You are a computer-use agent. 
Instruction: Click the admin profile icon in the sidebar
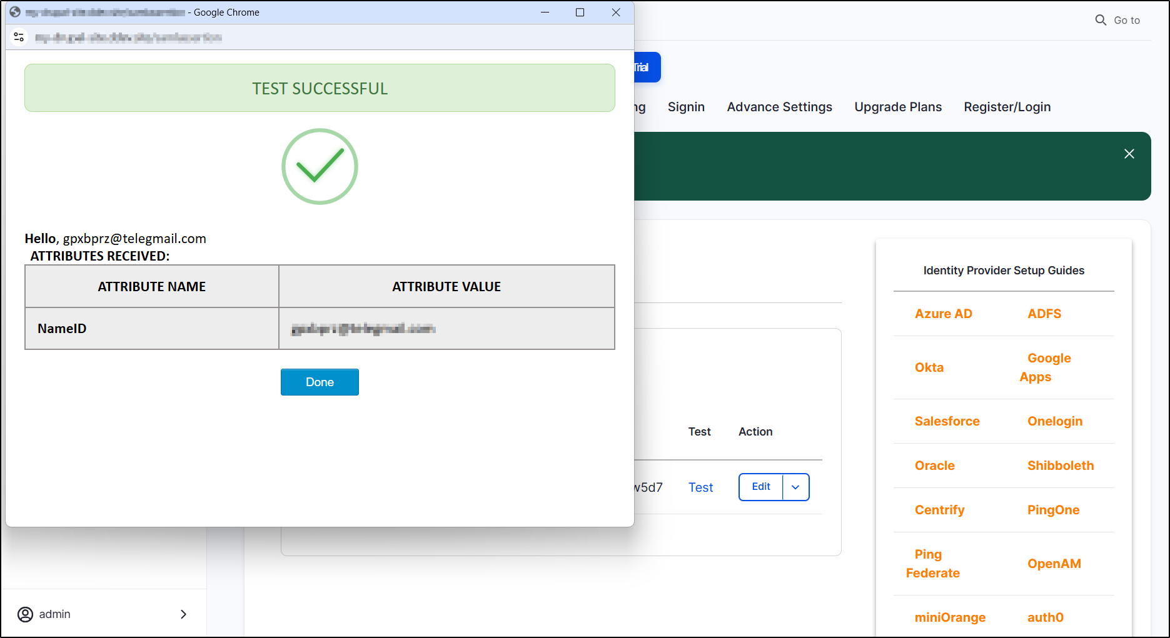pos(26,614)
